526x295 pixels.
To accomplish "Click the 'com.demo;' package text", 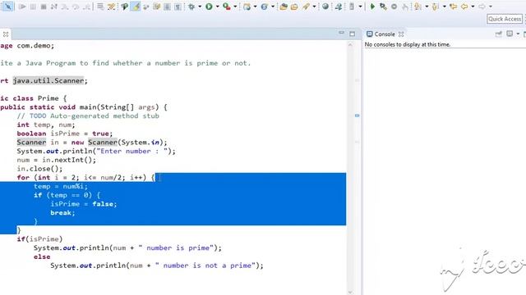I will [35, 46].
